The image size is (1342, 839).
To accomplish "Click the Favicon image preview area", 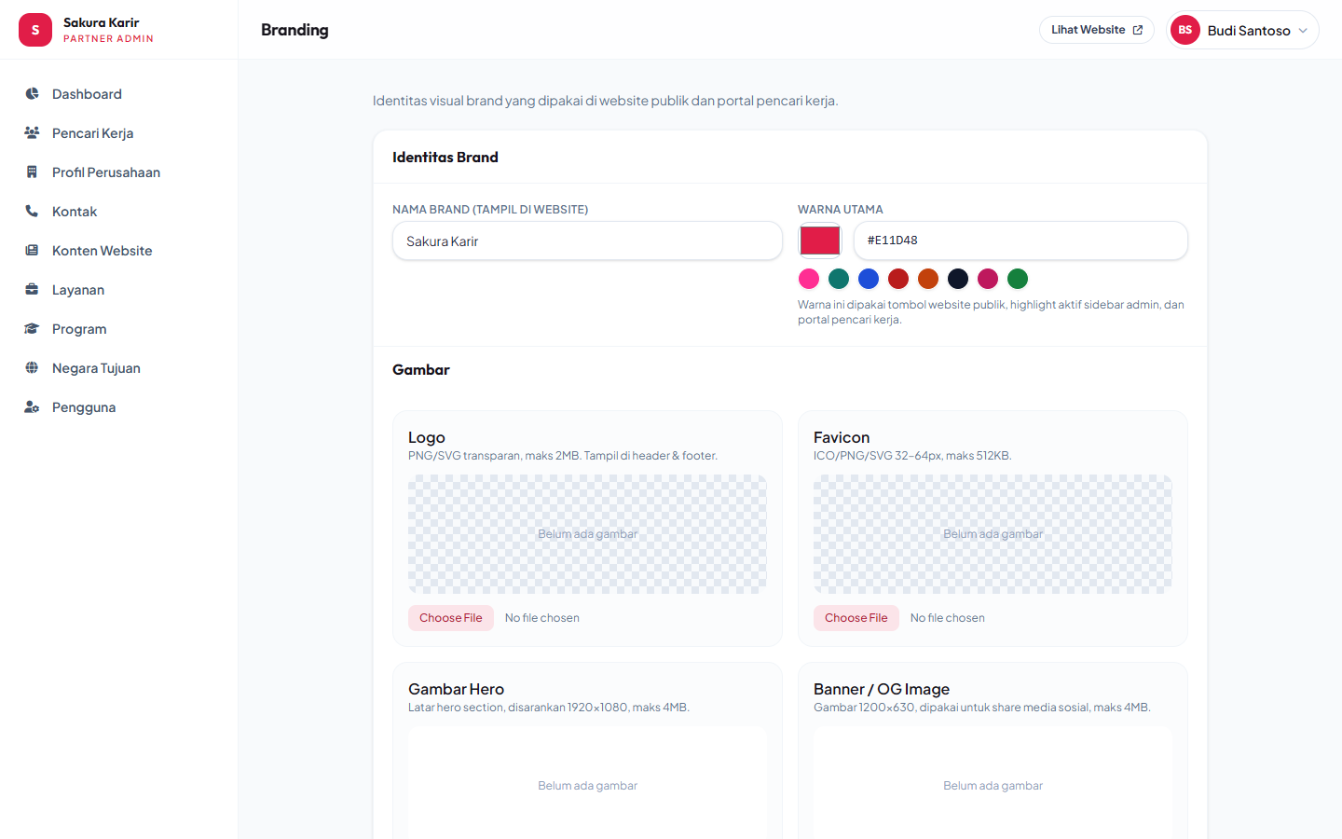I will (x=993, y=534).
